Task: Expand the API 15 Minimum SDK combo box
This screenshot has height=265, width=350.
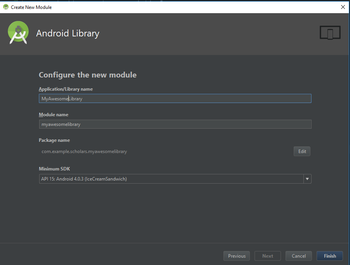Action: click(175, 179)
